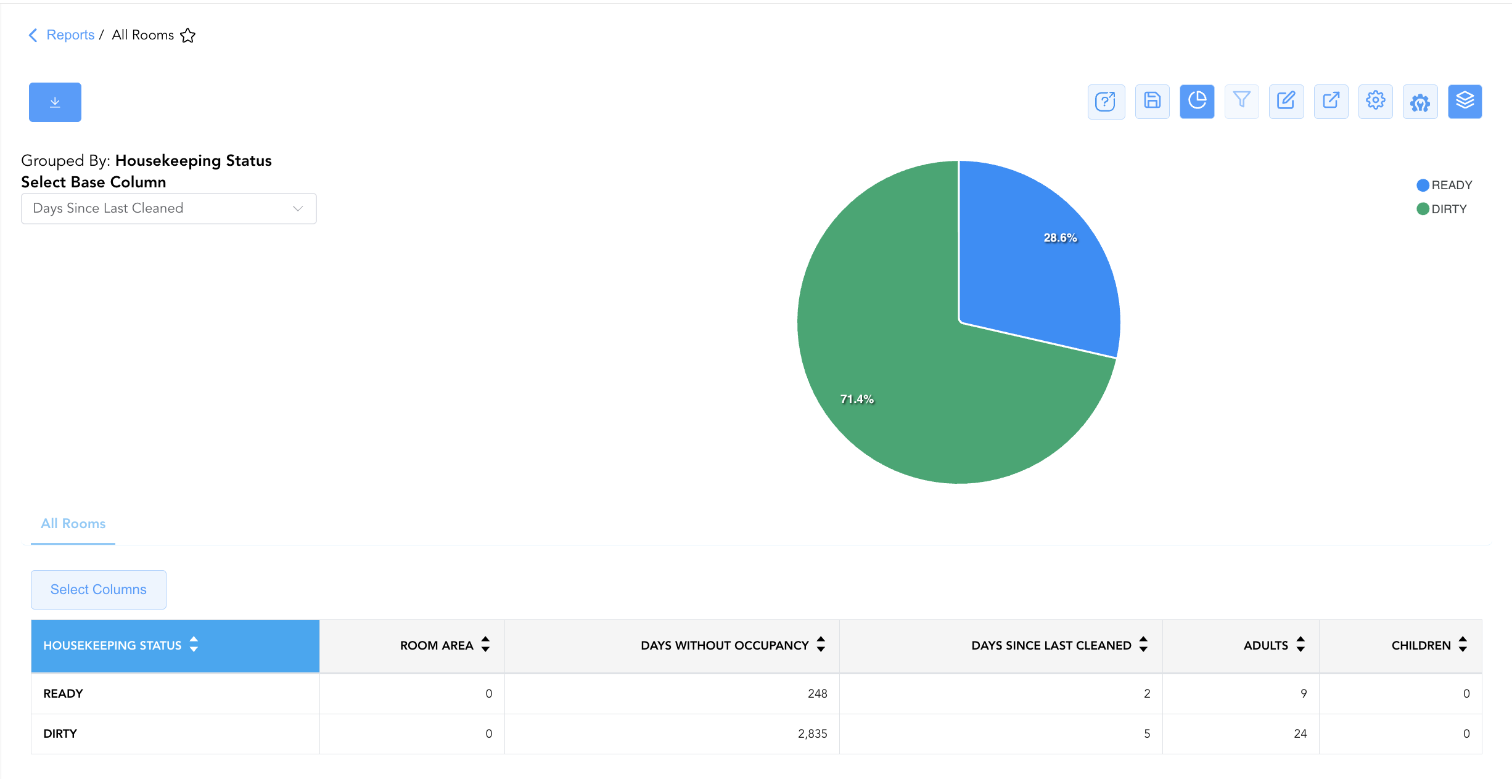Star the All Rooms report as favorite

188,35
